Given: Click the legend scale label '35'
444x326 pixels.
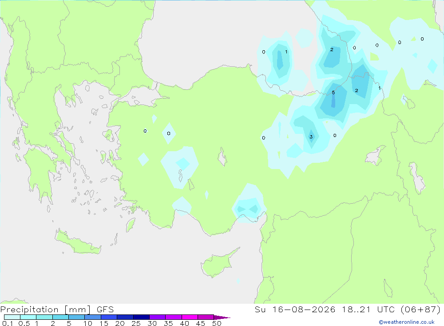Looking at the screenshot, I should point(168,323).
